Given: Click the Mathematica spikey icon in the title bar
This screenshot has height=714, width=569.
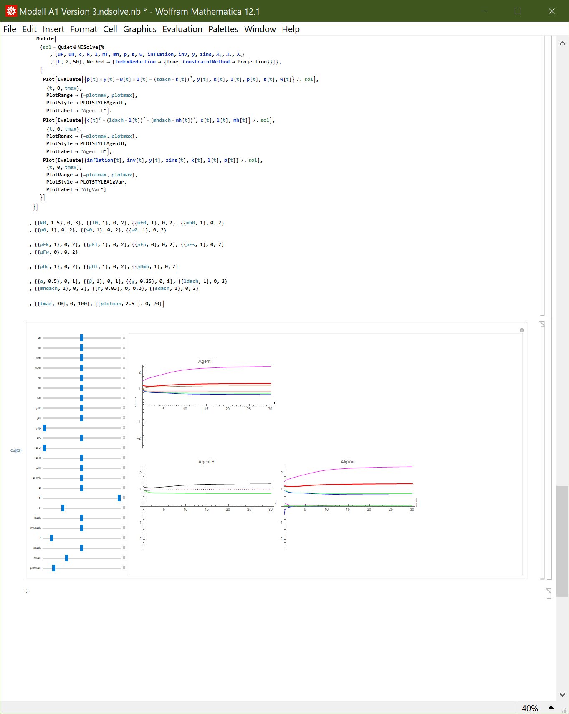Looking at the screenshot, I should (x=11, y=11).
